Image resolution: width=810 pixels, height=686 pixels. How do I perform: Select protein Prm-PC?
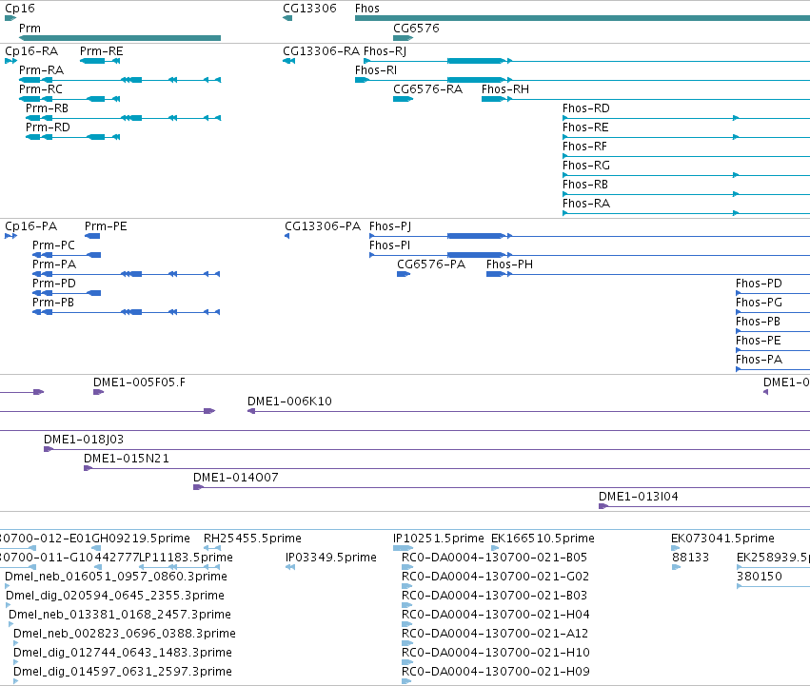pos(67,255)
